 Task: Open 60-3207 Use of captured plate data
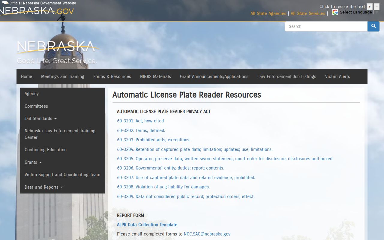click(x=186, y=178)
